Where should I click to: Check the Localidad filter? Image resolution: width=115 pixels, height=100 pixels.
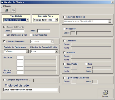(64, 41)
